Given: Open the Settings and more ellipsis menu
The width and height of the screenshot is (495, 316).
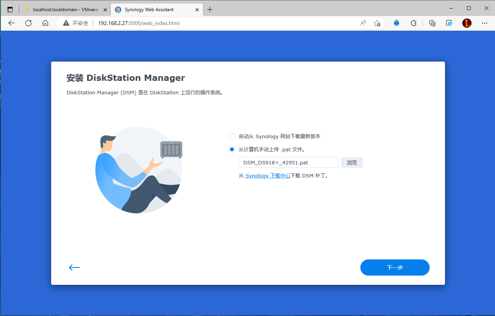Looking at the screenshot, I should 485,23.
